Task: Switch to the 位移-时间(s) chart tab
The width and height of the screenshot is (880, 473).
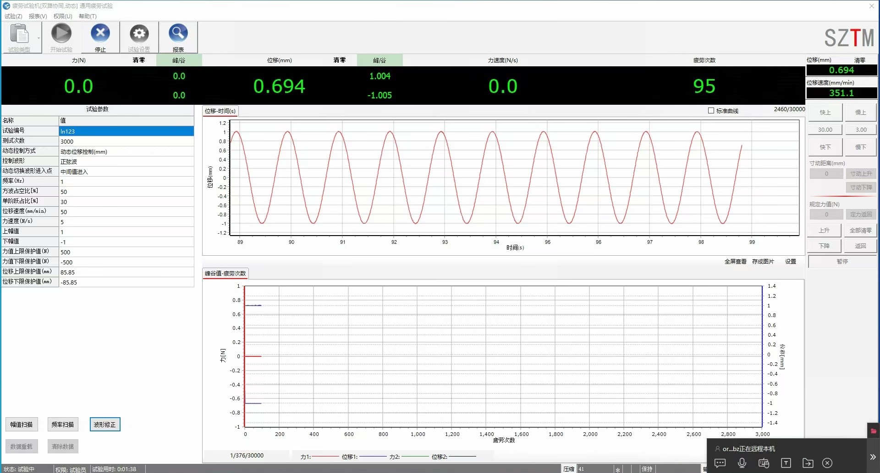Action: [x=220, y=111]
